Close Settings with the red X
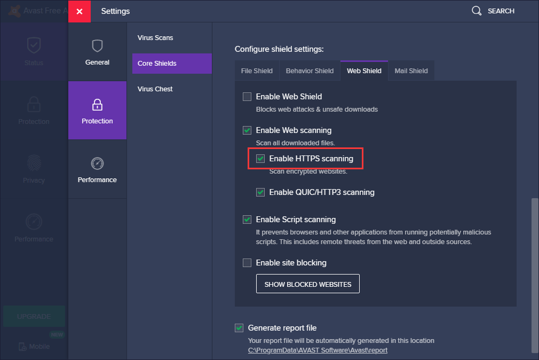The height and width of the screenshot is (360, 539). [80, 11]
